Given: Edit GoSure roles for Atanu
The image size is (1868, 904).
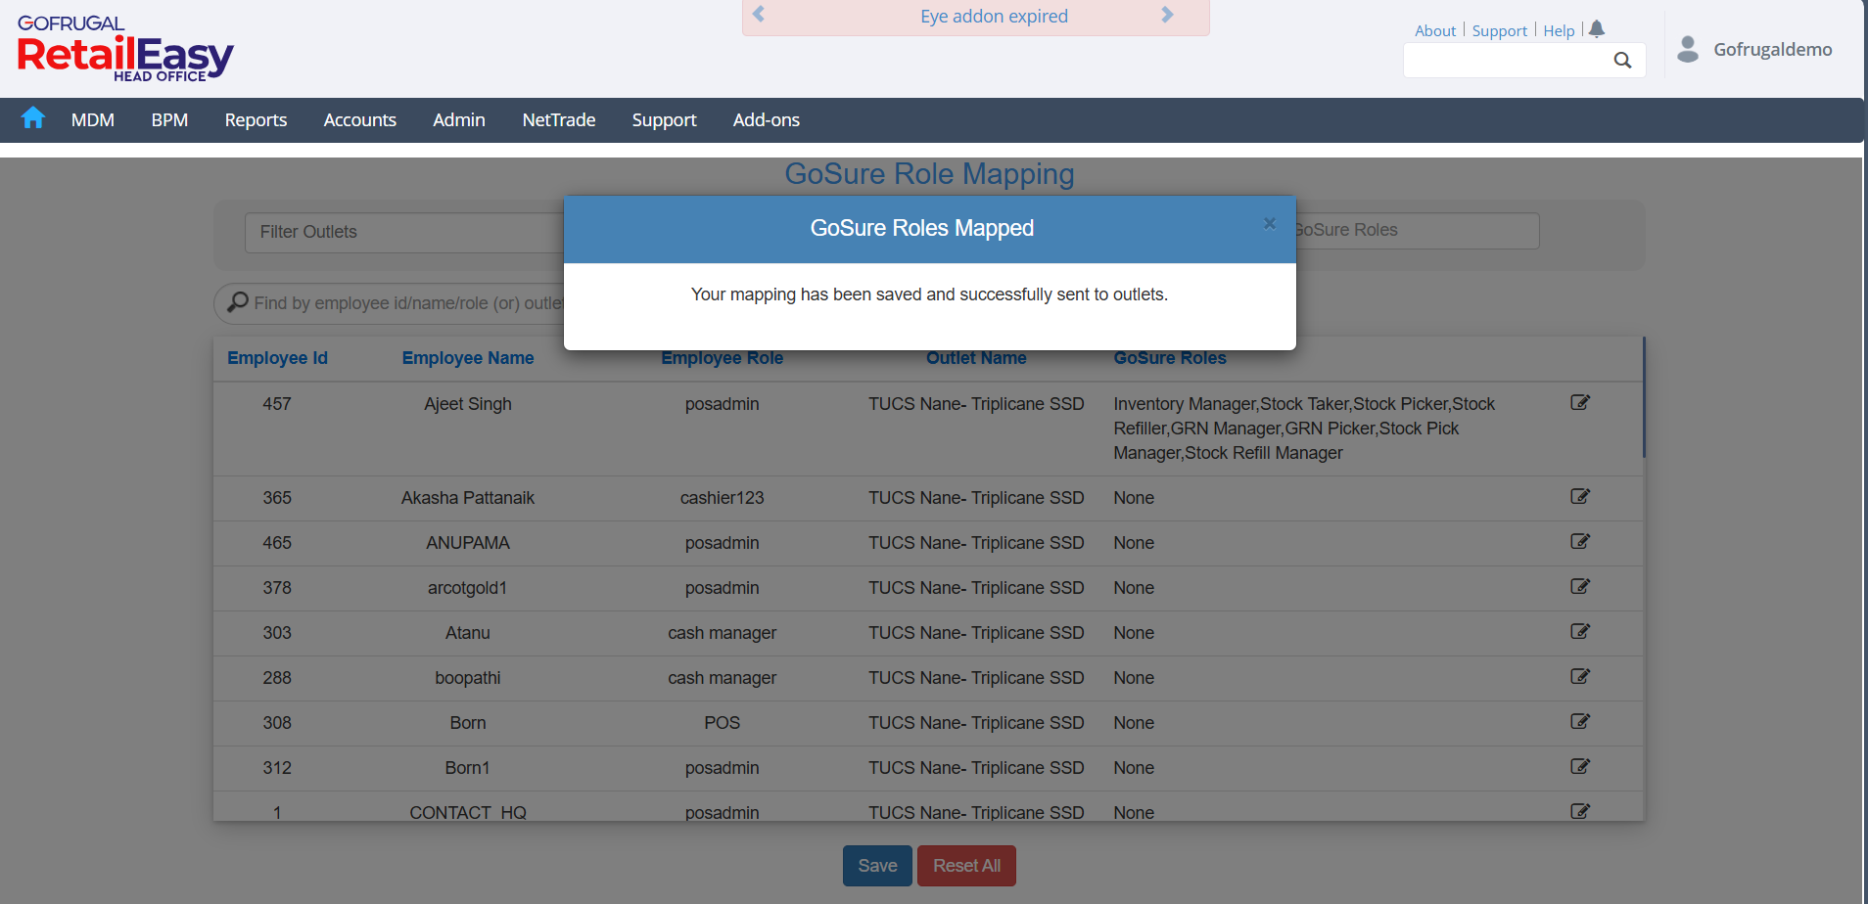Looking at the screenshot, I should pos(1580,631).
